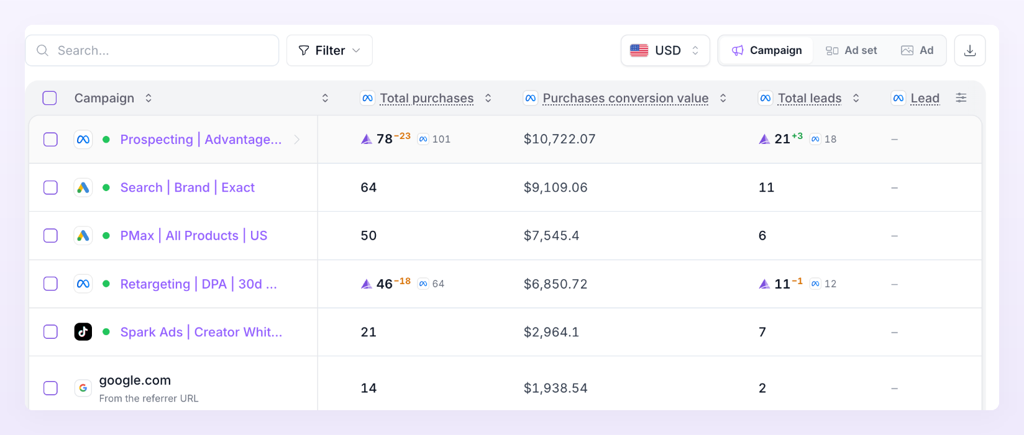Screen dimensions: 1024x435
Task: Check the PMax All Products US checkbox
Action: pyautogui.click(x=50, y=236)
